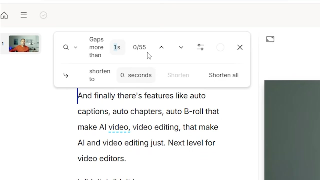Click the 0/55 results counter

[x=139, y=47]
